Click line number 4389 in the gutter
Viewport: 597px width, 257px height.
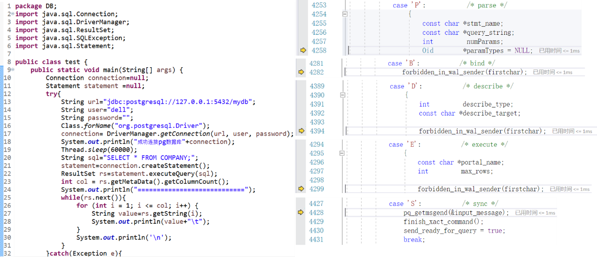[317, 86]
